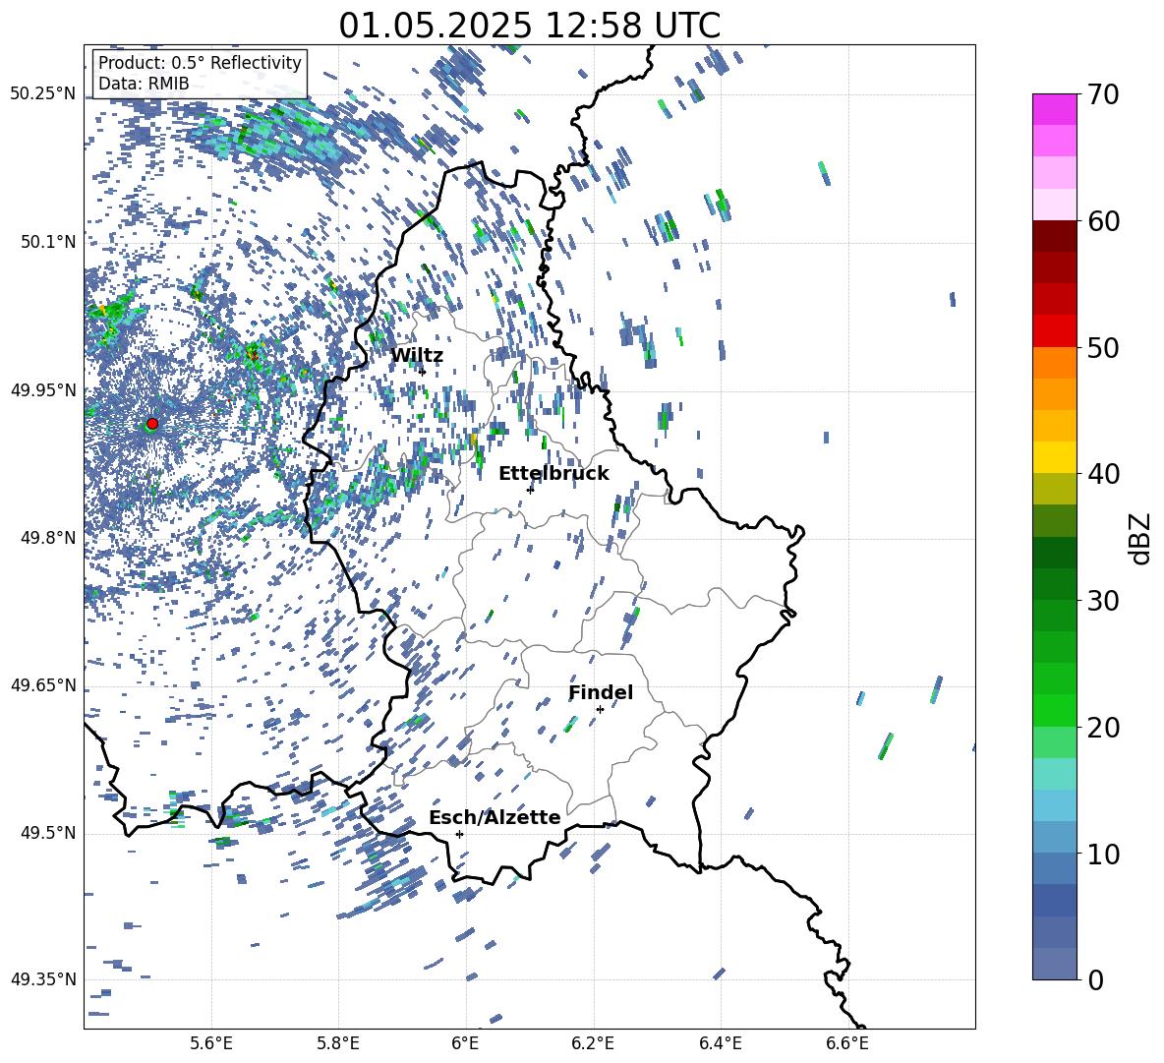Click the "Product: 0.5° Reflectivity" label
Viewport: 1164px width, 1063px height.
pos(200,62)
